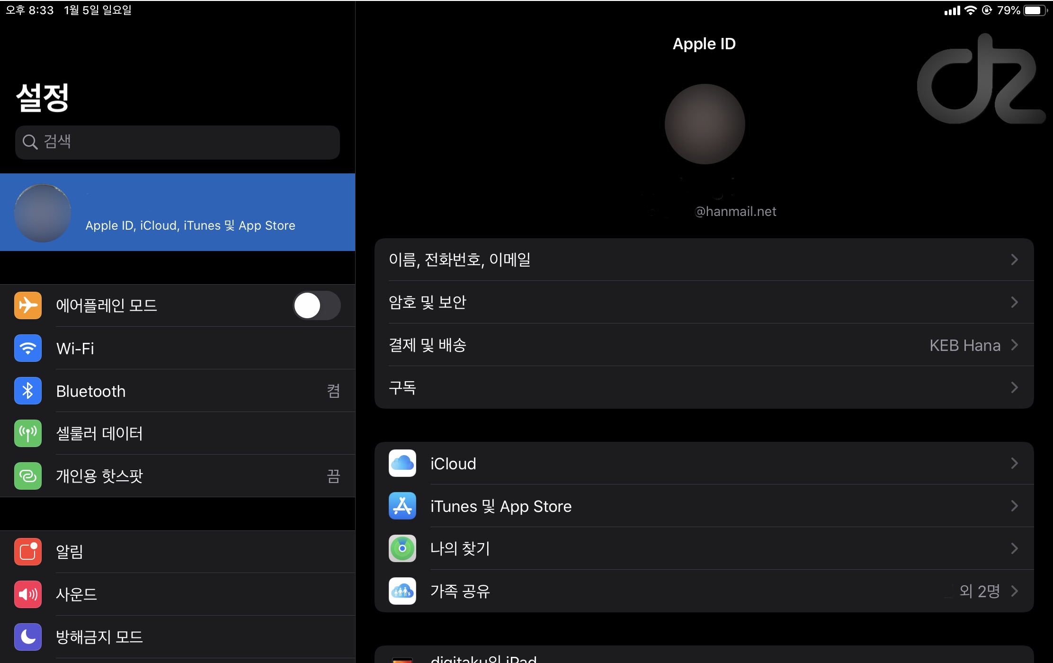
Task: Select the Apple ID account row in sidebar
Action: (x=178, y=212)
